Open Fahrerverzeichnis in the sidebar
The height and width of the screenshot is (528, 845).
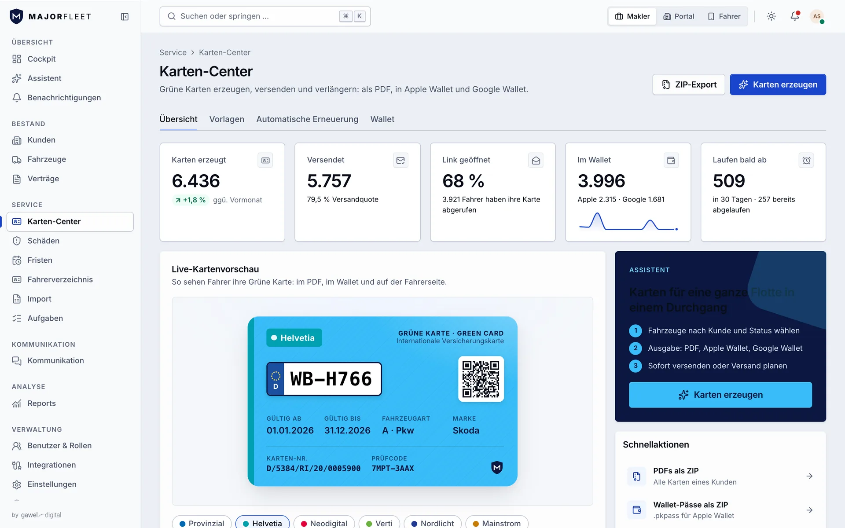point(70,279)
